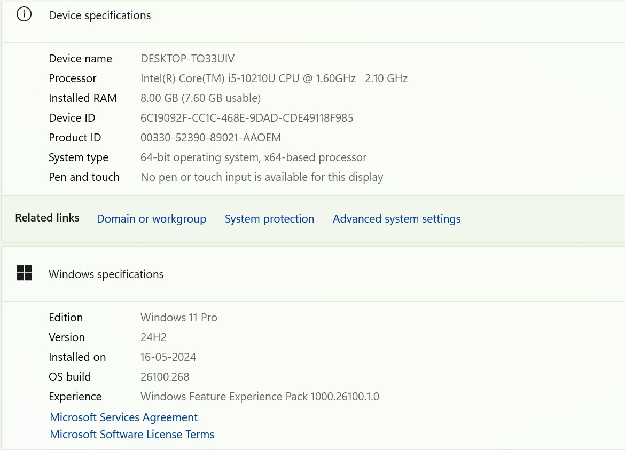Open the Microsoft Services Agreement link
This screenshot has height=450, width=625.
point(123,417)
